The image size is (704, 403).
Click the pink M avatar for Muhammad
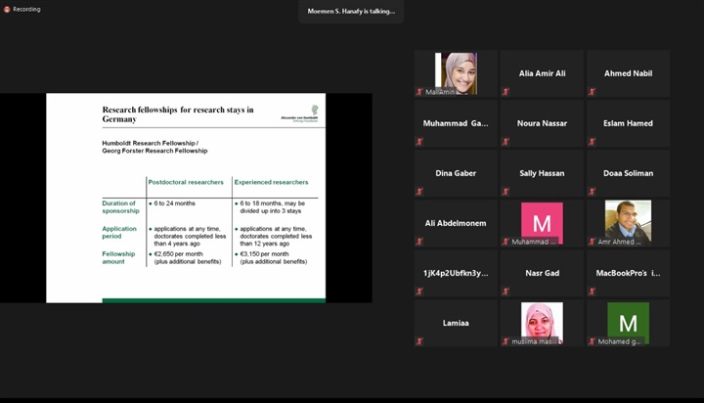click(542, 220)
